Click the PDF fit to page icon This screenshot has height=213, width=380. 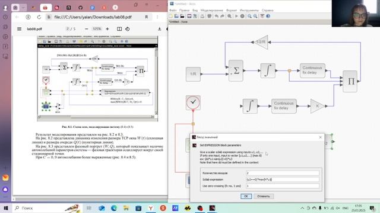(119, 29)
